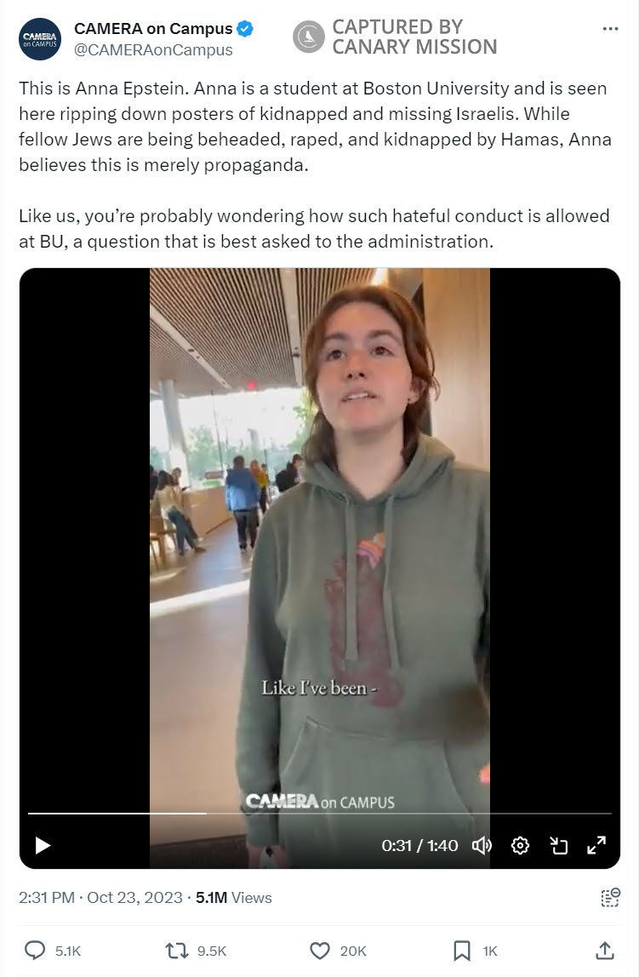
Task: Open the CAMERA on Campus display name
Action: (x=153, y=29)
